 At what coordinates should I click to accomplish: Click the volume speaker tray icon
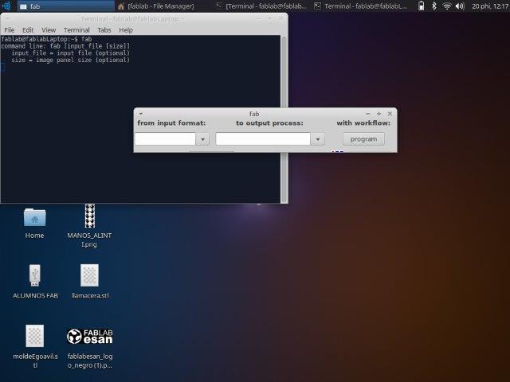[460, 6]
